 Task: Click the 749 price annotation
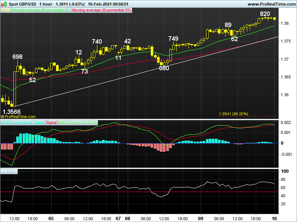click(173, 38)
